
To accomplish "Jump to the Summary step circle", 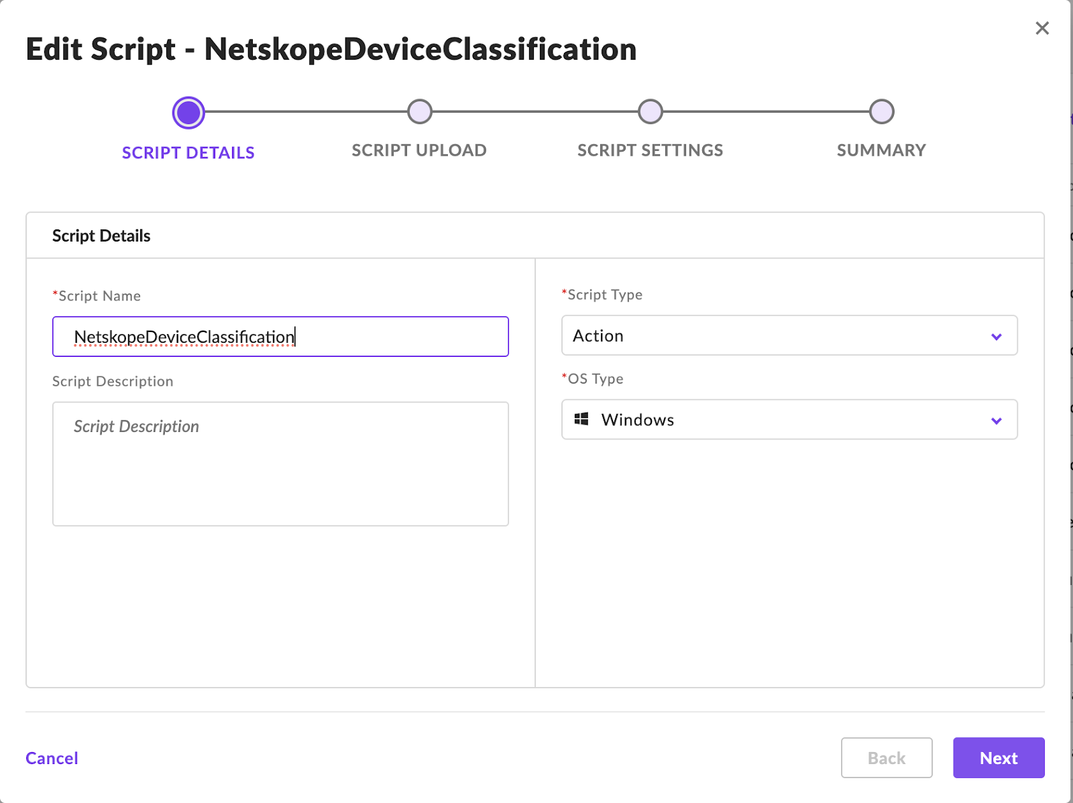I will (881, 112).
